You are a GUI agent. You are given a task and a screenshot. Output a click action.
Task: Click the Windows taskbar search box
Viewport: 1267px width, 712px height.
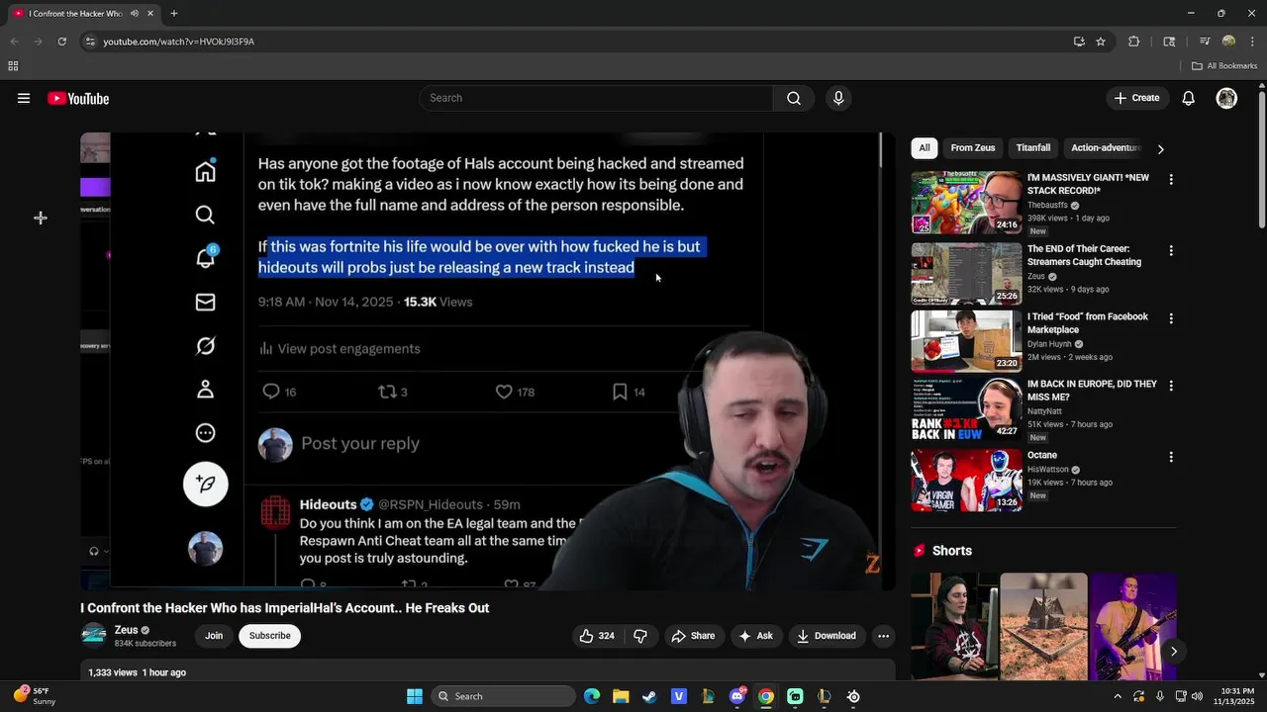coord(504,696)
